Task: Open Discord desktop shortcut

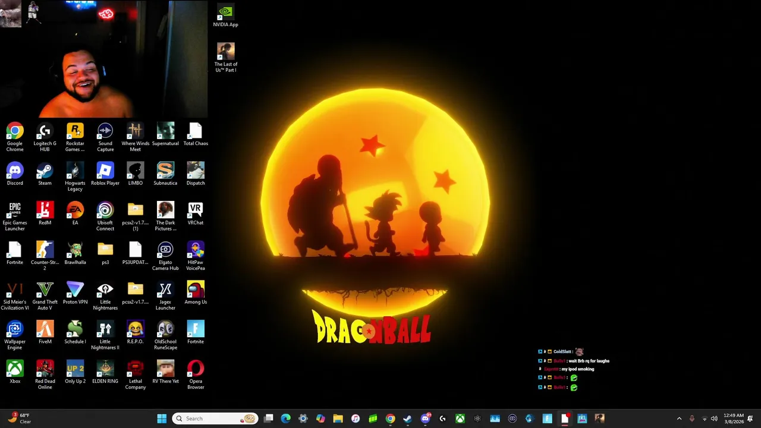Action: pyautogui.click(x=15, y=174)
